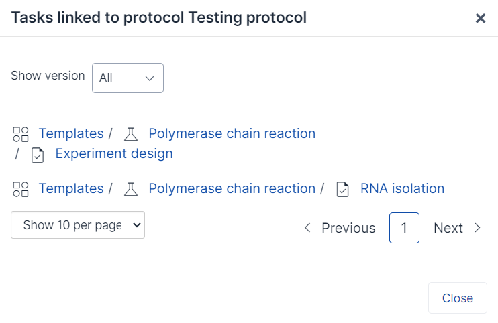
Task: Select page number 1
Action: point(404,228)
